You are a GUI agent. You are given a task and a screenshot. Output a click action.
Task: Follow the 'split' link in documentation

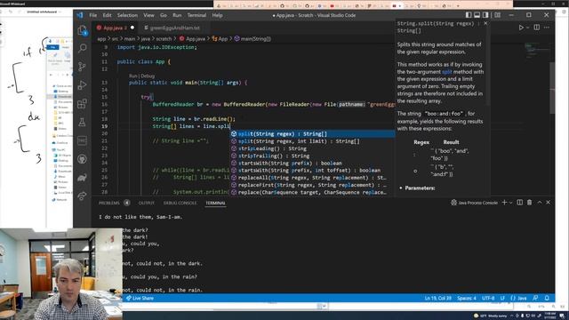pos(446,72)
